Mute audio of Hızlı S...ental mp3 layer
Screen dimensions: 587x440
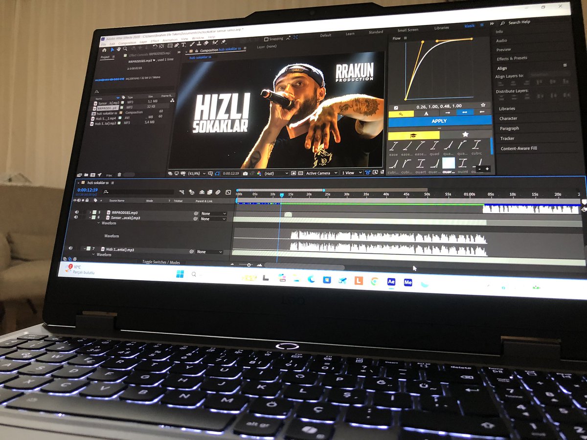point(70,248)
